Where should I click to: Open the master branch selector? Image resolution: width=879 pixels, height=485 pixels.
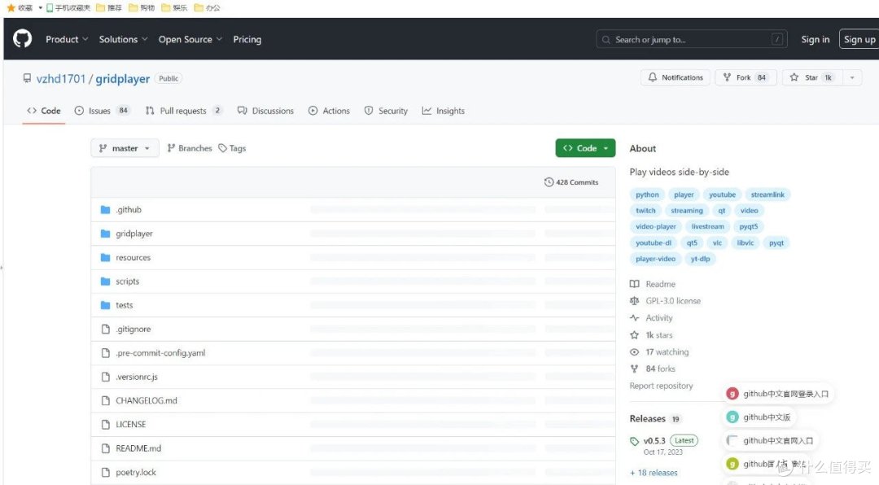coord(125,148)
